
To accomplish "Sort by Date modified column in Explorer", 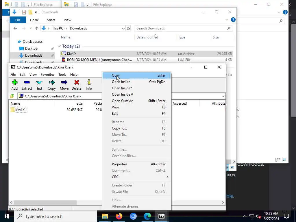I will click(147, 37).
